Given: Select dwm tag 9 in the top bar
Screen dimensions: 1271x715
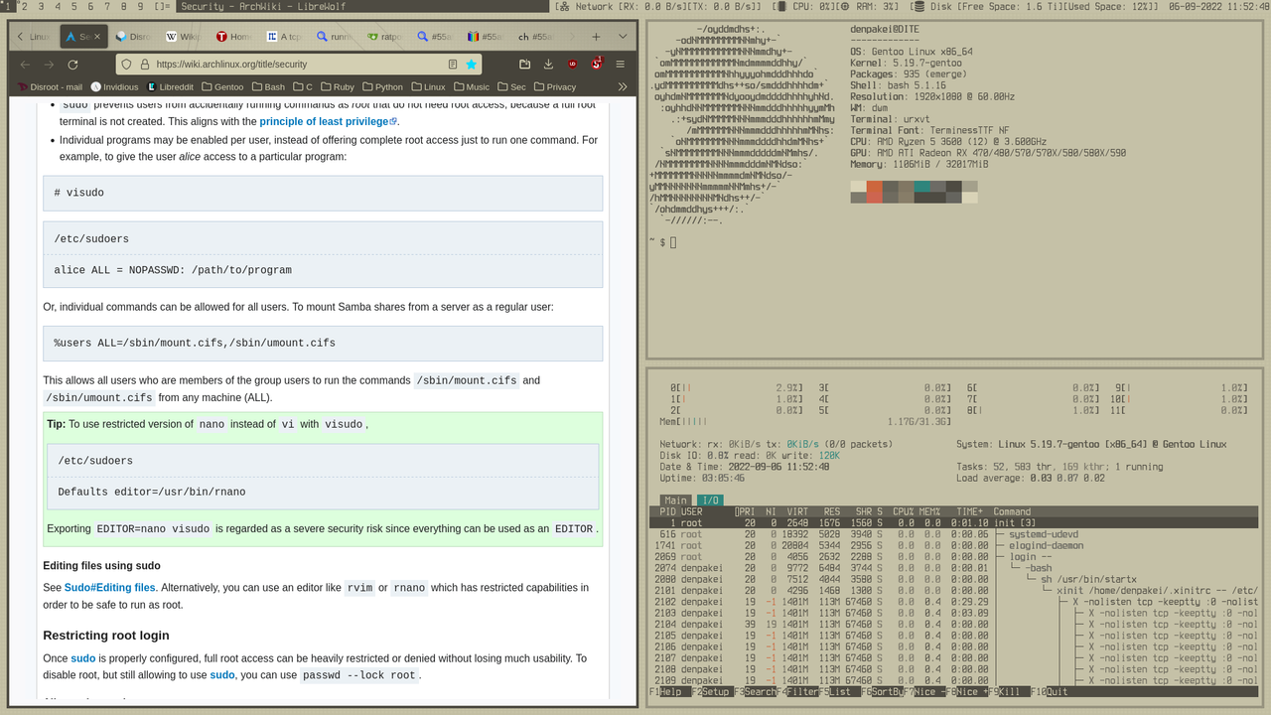Looking at the screenshot, I should [x=140, y=6].
